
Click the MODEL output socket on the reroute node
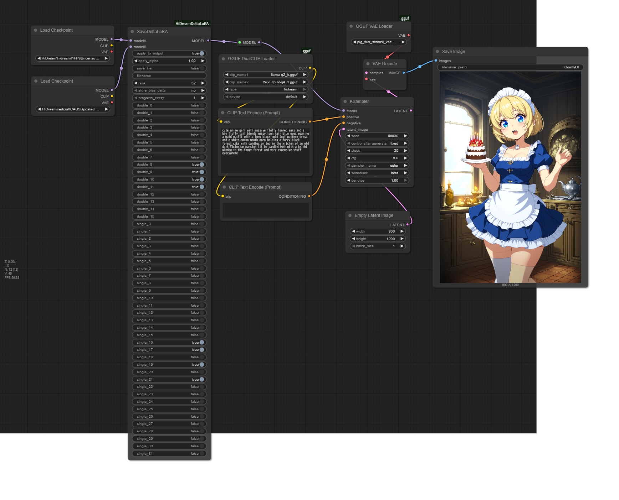coord(259,42)
